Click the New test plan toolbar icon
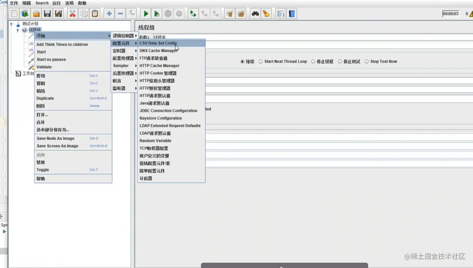This screenshot has width=473, height=268. tap(14, 14)
